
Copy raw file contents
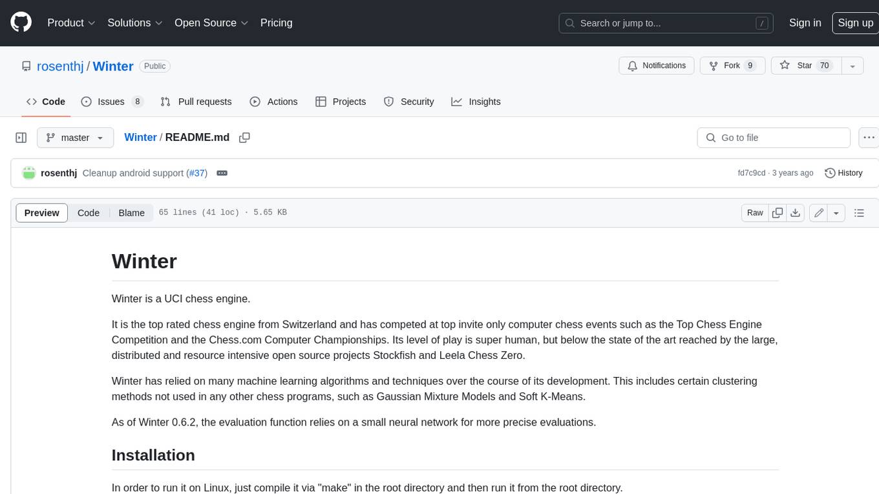(778, 213)
